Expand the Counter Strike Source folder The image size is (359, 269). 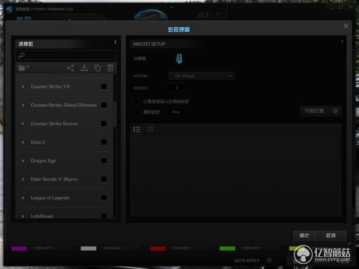coord(23,124)
